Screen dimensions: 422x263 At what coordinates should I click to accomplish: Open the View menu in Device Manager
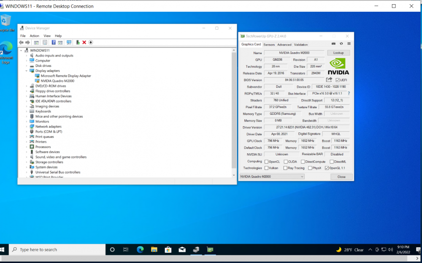pyautogui.click(x=47, y=36)
